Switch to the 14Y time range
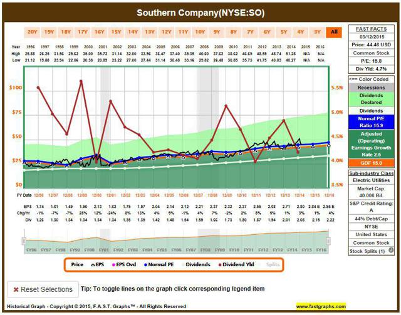This screenshot has height=315, width=401. coord(133,32)
